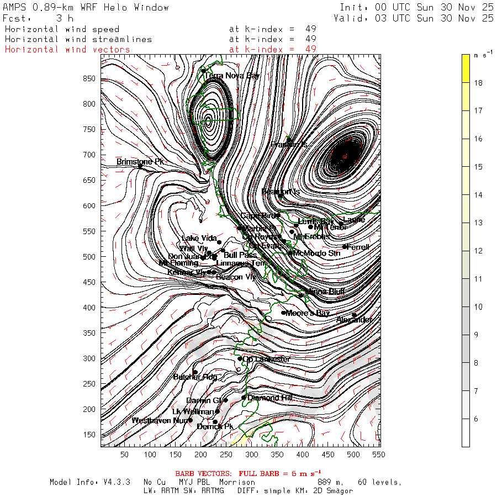Screen dimensions: 497x497
Task: Click the x-axis tick label '50'
Action: [125, 454]
